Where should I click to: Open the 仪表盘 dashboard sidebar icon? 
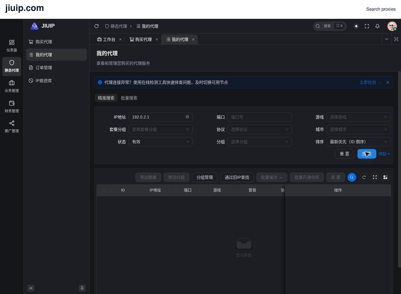[12, 46]
